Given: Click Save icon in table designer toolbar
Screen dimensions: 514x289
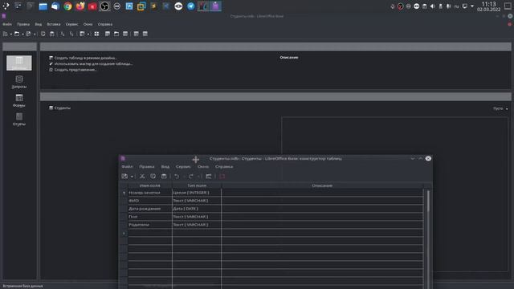Looking at the screenshot, I should coord(124,177).
